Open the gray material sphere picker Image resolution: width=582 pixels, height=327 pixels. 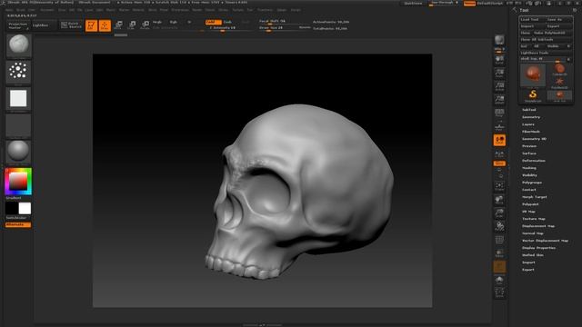point(18,152)
